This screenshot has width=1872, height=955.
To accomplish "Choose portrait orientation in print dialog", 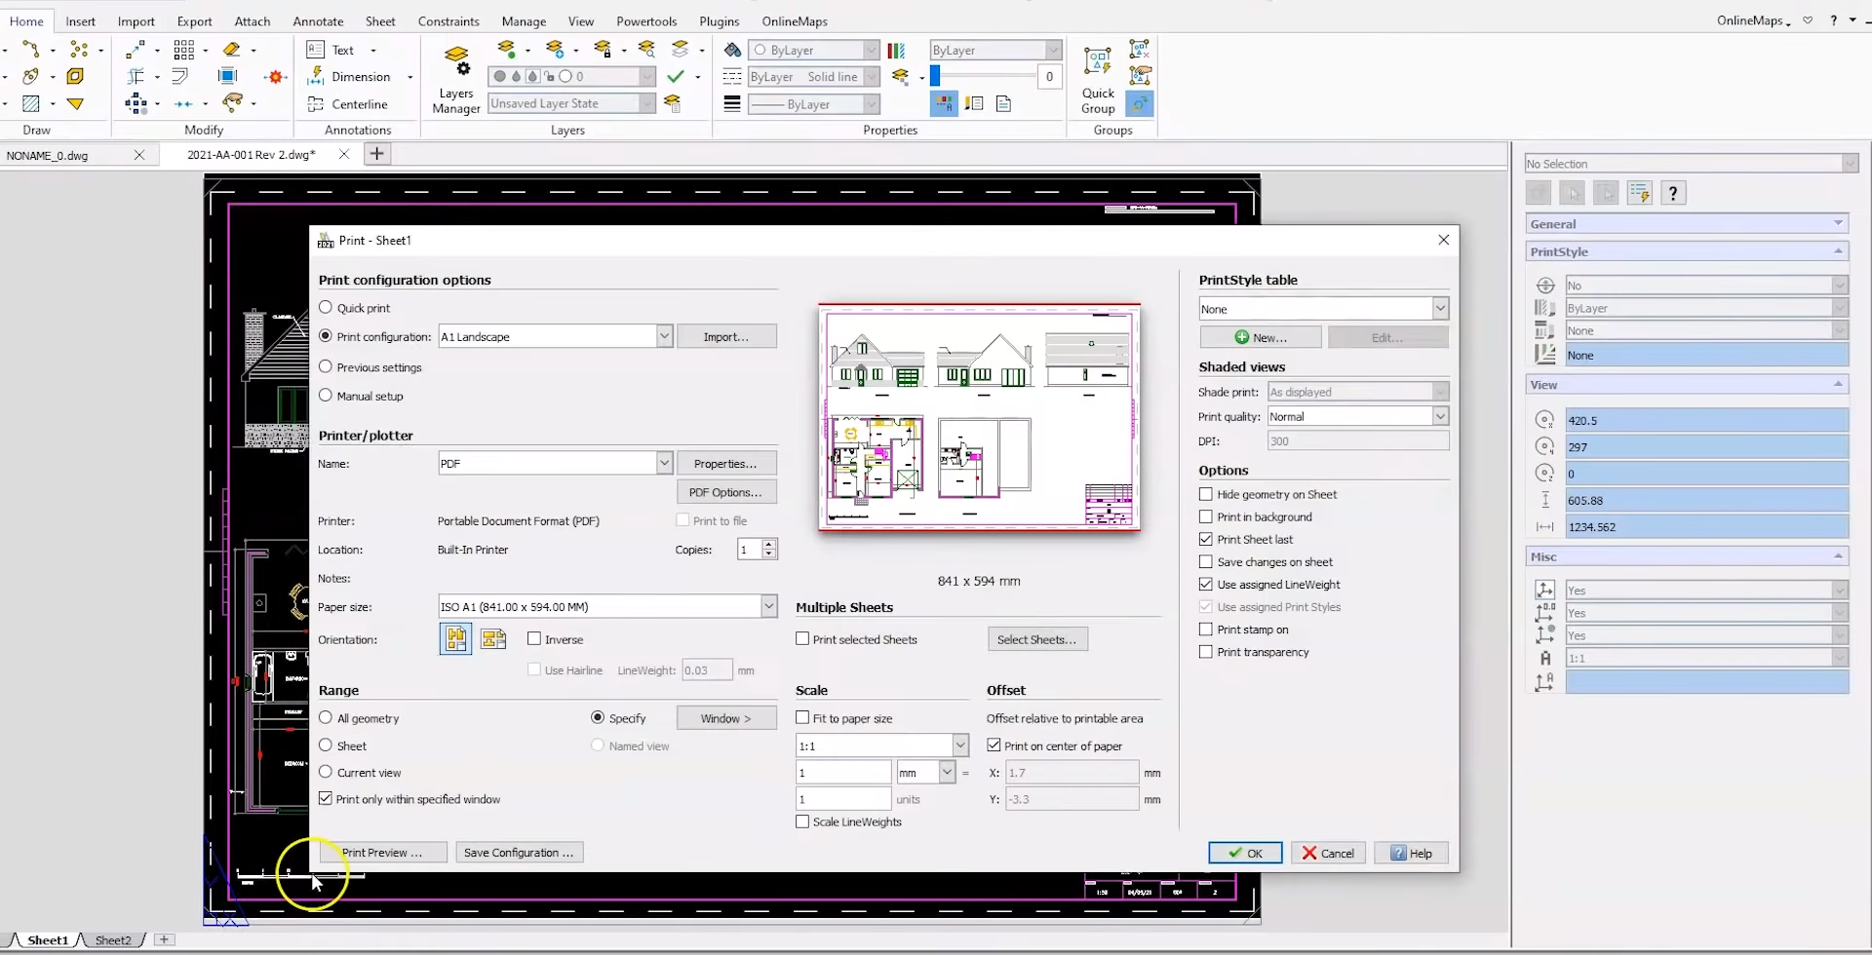I will click(x=455, y=638).
